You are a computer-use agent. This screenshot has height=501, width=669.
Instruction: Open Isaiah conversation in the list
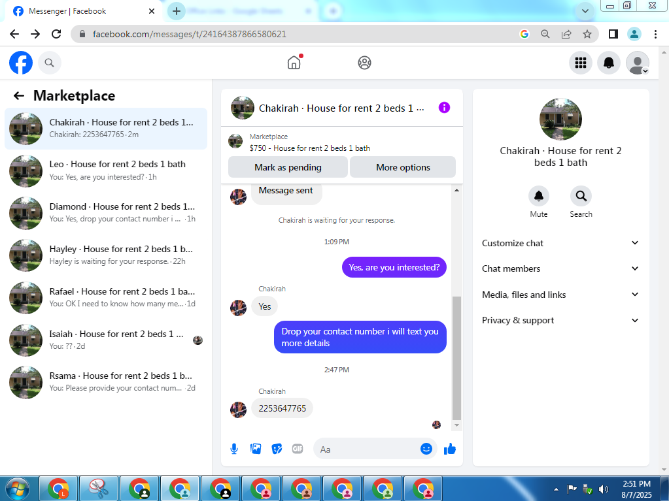click(106, 340)
